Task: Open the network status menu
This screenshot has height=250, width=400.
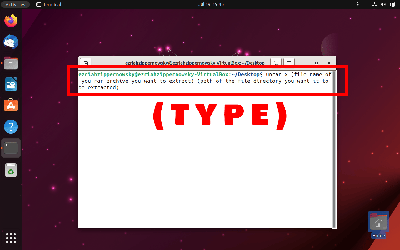Action: tap(374, 4)
